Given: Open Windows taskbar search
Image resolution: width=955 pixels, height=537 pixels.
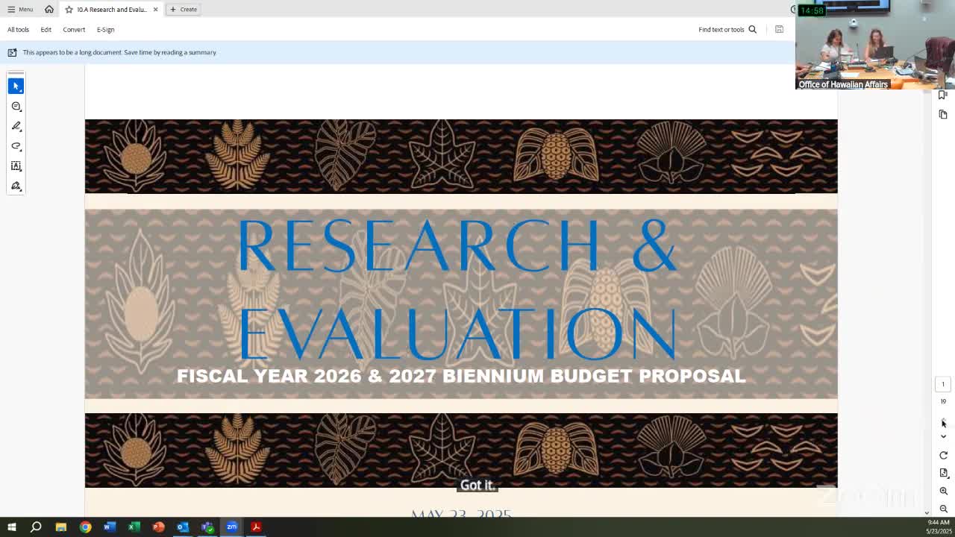Looking at the screenshot, I should 36,527.
